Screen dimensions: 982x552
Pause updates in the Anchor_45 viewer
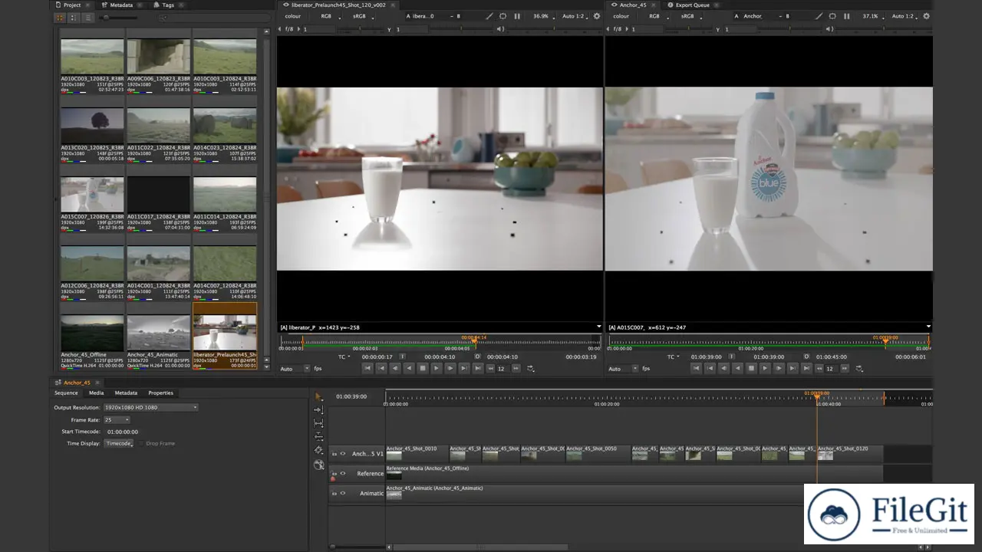pyautogui.click(x=846, y=16)
